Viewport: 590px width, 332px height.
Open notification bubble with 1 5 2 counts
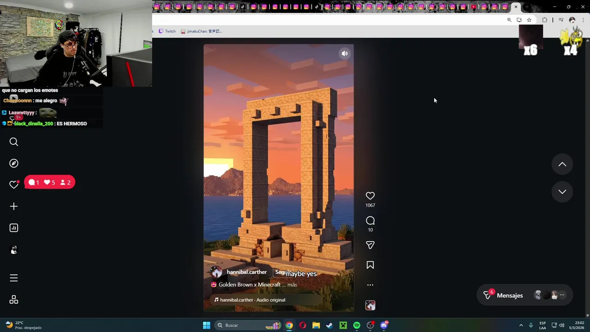click(50, 183)
